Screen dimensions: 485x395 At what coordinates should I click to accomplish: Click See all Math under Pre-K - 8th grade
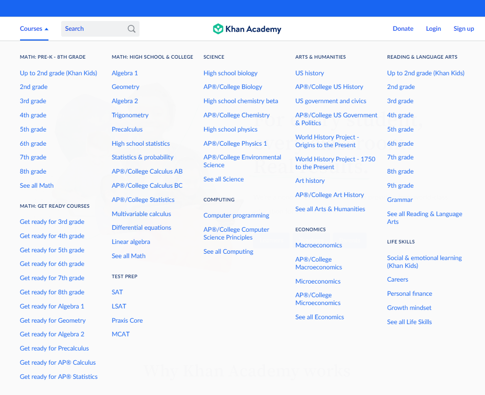pyautogui.click(x=37, y=186)
